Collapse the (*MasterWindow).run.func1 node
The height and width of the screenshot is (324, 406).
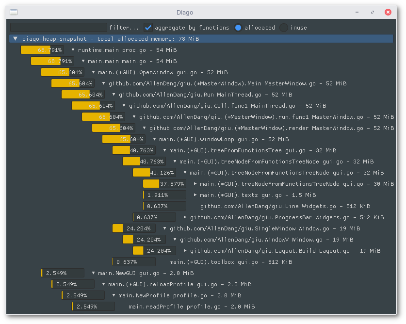tap(134, 116)
